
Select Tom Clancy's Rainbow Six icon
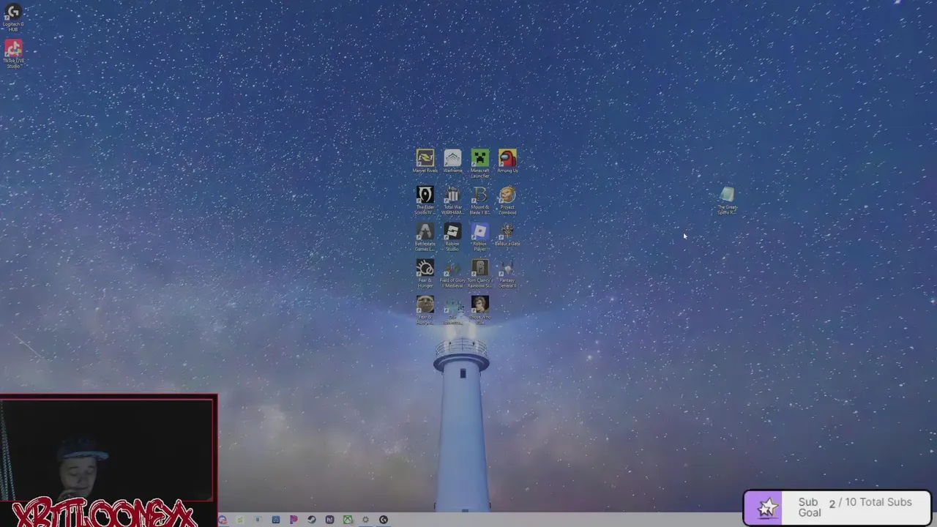(479, 273)
